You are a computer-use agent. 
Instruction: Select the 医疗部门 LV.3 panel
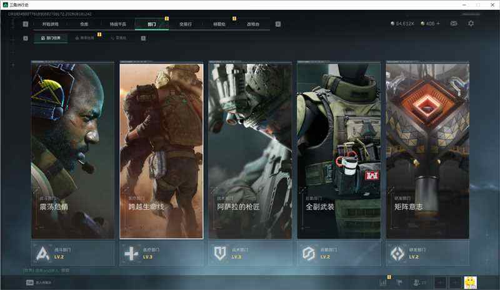(161, 253)
